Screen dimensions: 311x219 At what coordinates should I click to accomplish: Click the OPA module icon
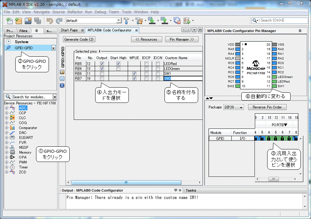pyautogui.click(x=12, y=157)
